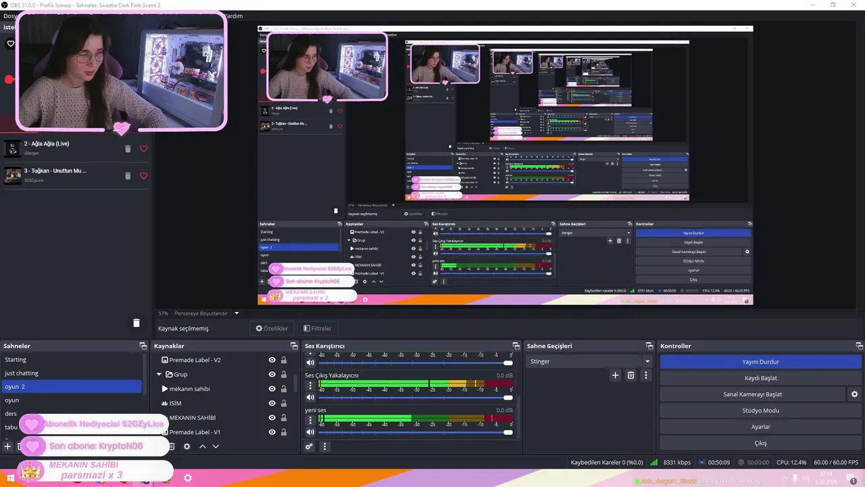
Task: Pop out the Kaynaklar dock
Action: coord(294,346)
